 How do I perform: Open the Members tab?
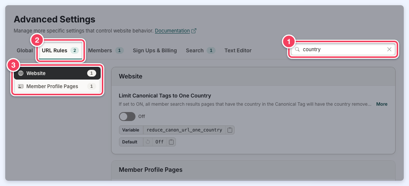pos(106,50)
